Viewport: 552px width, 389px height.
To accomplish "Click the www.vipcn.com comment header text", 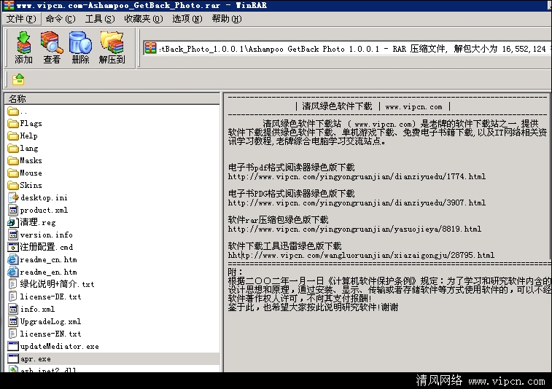I will point(413,106).
